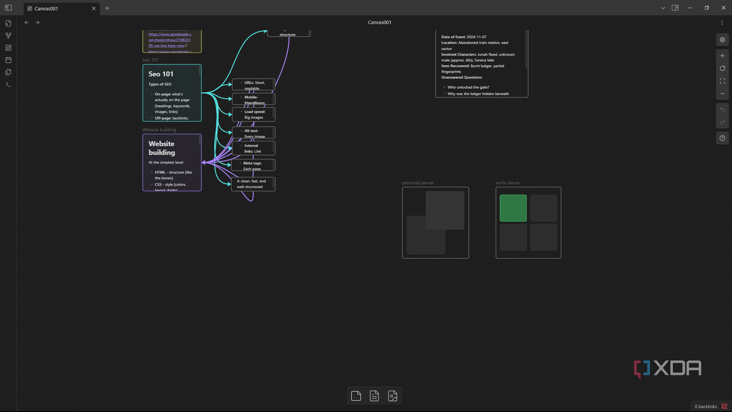The width and height of the screenshot is (732, 412).
Task: Toggle the right sidebar panel
Action: tap(675, 8)
